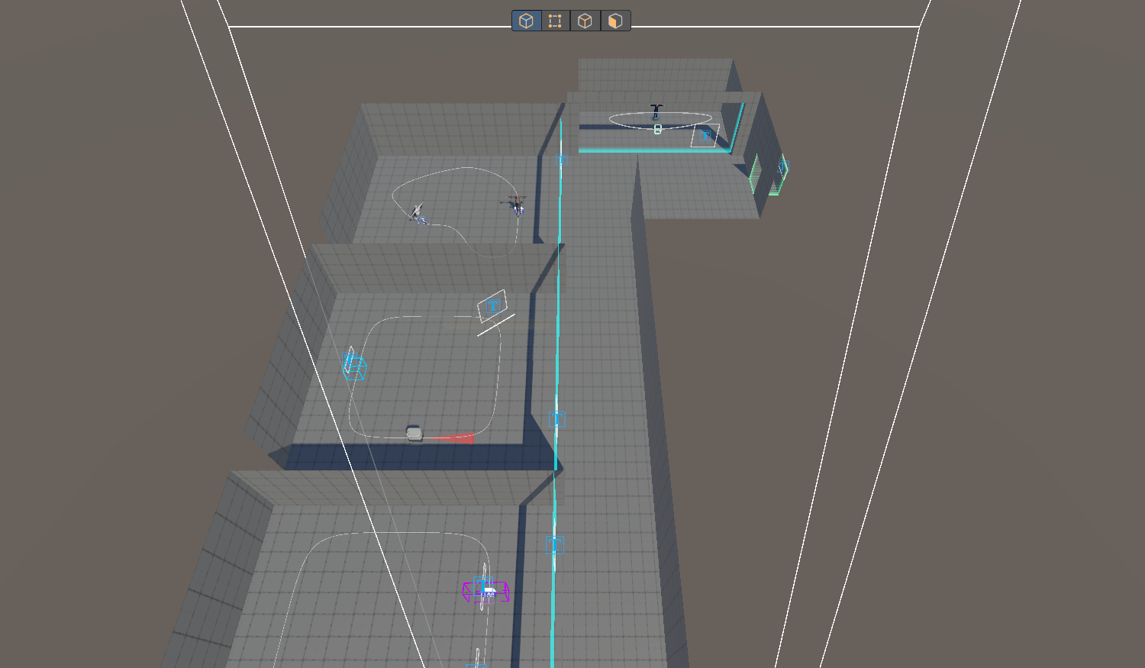Select the text gizmo in the magenta box
Viewport: 1145px width, 668px height.
(482, 586)
